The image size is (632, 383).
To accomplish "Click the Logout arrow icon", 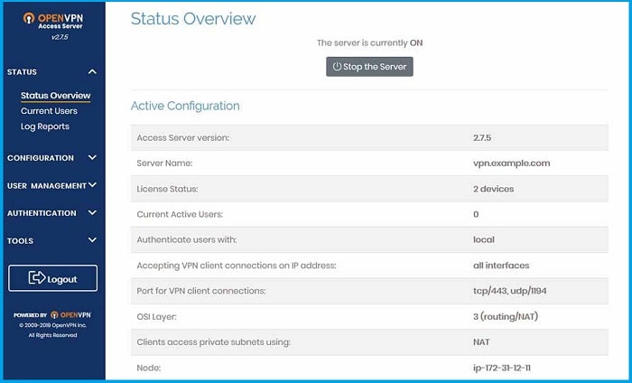I will (x=37, y=277).
